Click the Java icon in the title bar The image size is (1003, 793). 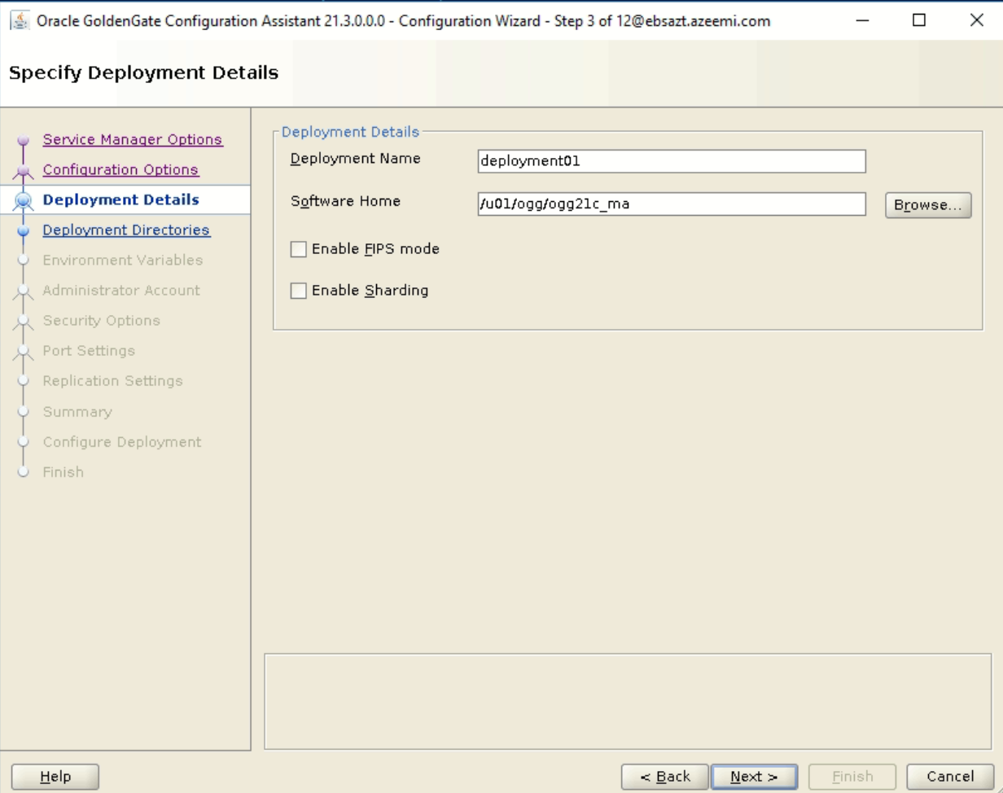pos(20,21)
